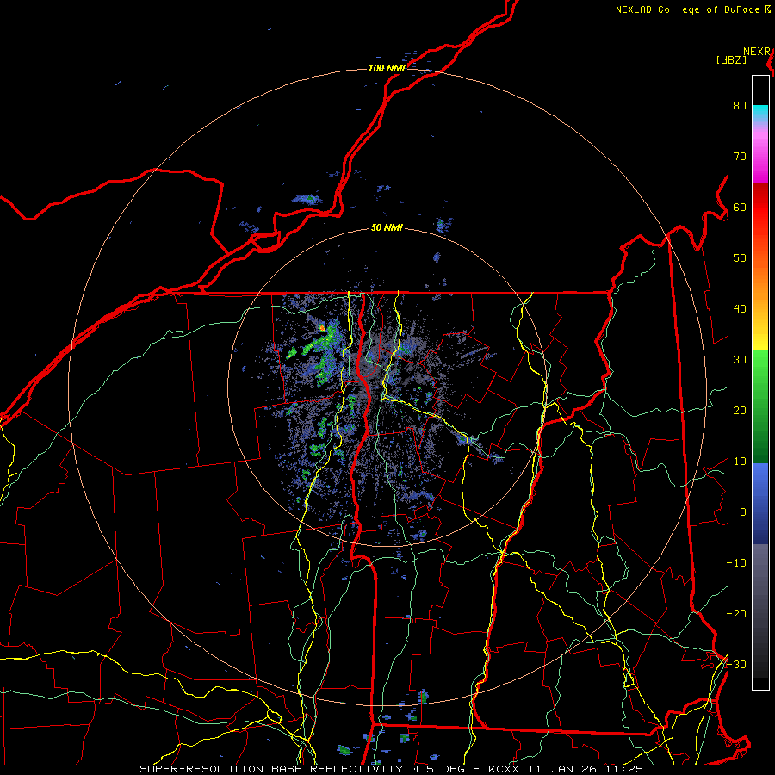775x775 pixels.
Task: Click the 80 value on the dBZ scale
Action: point(740,106)
